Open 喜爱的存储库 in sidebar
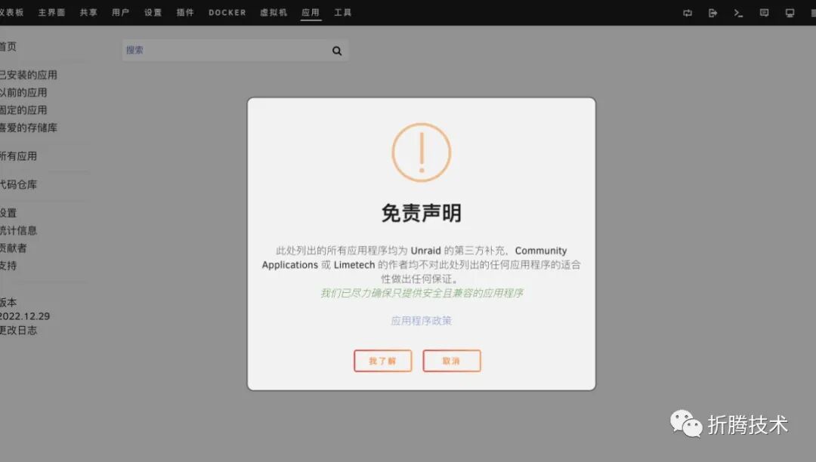816x462 pixels. 28,128
